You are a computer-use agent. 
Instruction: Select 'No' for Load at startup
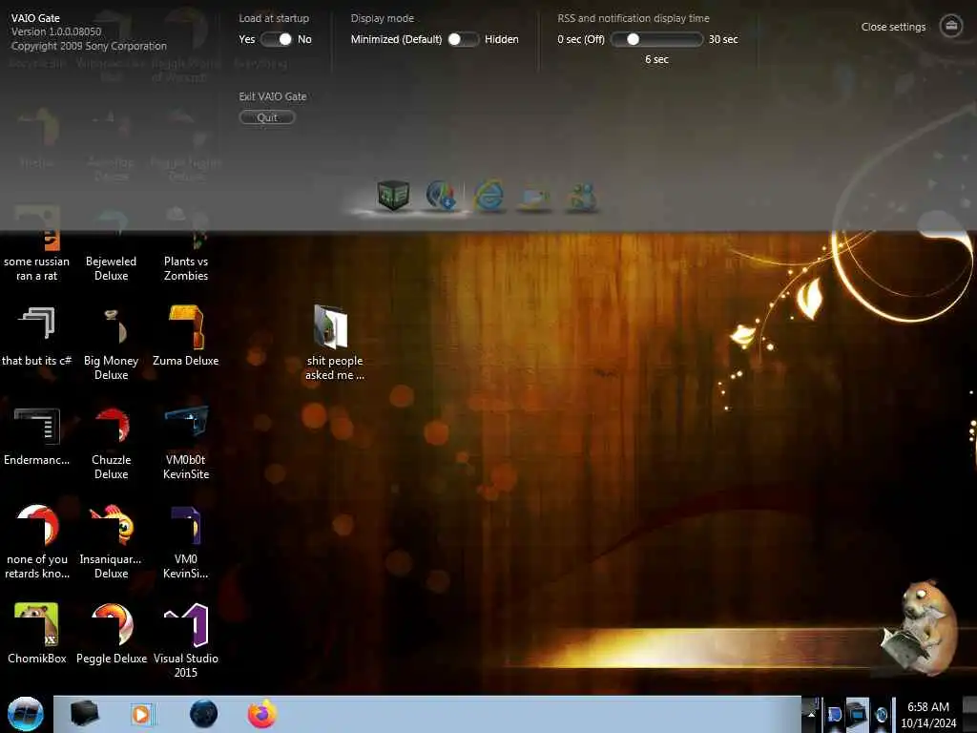tap(304, 39)
